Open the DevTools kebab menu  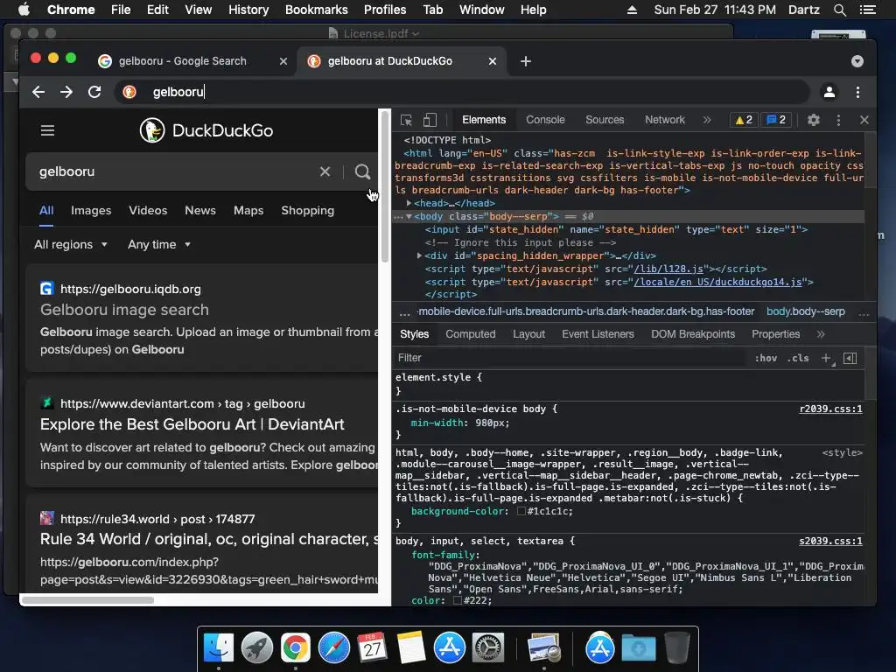point(838,120)
